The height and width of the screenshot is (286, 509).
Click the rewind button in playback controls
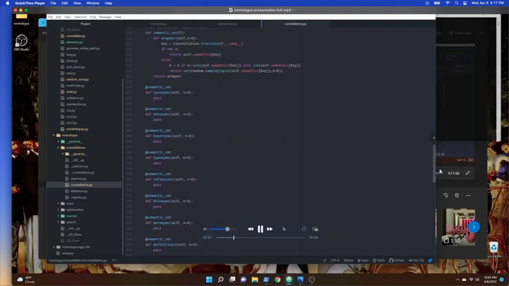(x=251, y=229)
